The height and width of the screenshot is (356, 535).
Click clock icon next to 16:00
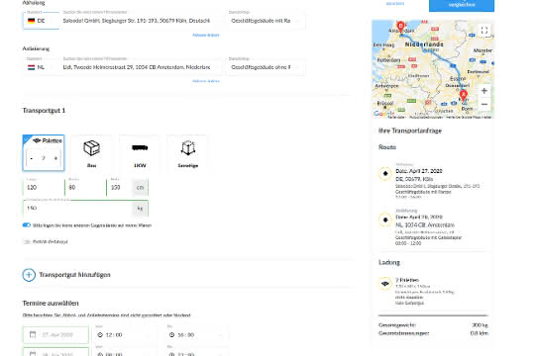(171, 335)
